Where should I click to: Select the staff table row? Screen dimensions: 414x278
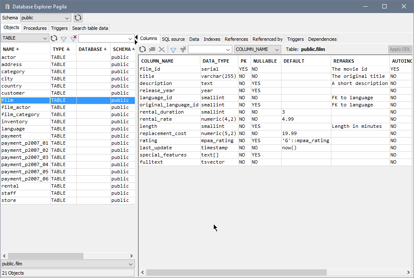67,193
